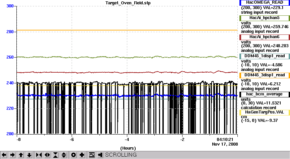This screenshot has height=159, width=290.
Task: Click the Target_Oven_Field.stp plot title
Action: pyautogui.click(x=128, y=3)
